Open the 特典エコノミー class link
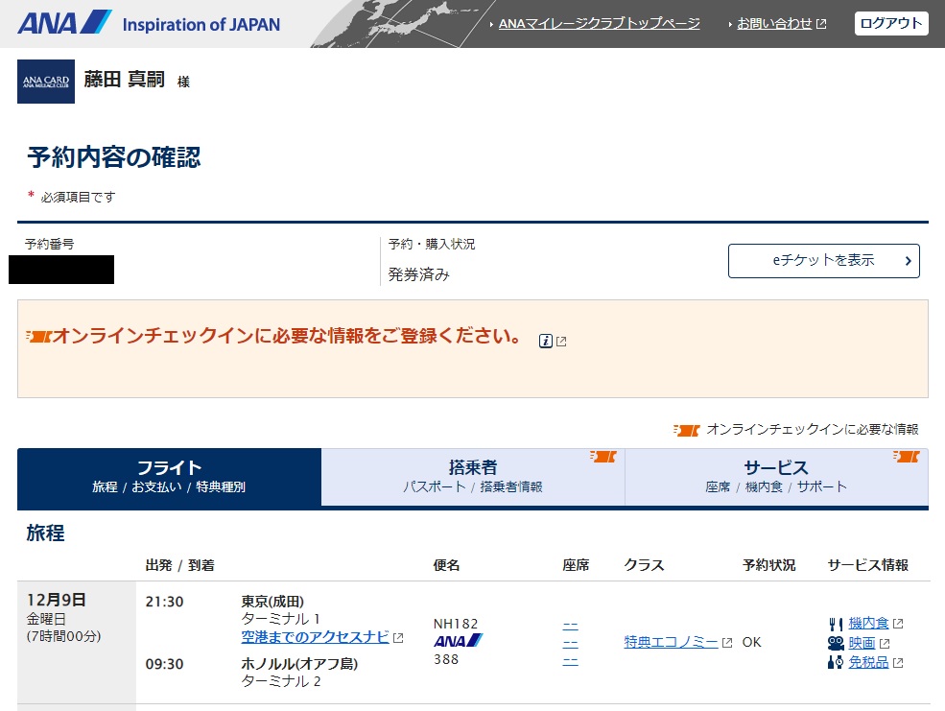 [671, 642]
